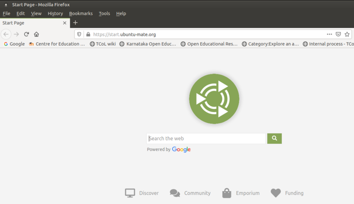Image resolution: width=354 pixels, height=204 pixels.
Task: Open Internal process bookmark
Action: (328, 44)
